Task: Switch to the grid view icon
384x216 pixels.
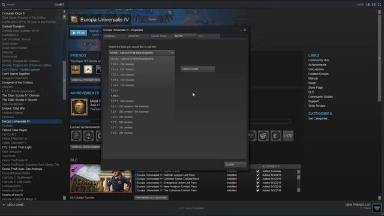Action: coord(380,5)
